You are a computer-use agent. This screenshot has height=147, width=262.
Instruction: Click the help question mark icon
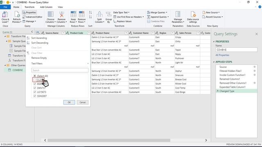coord(260,7)
